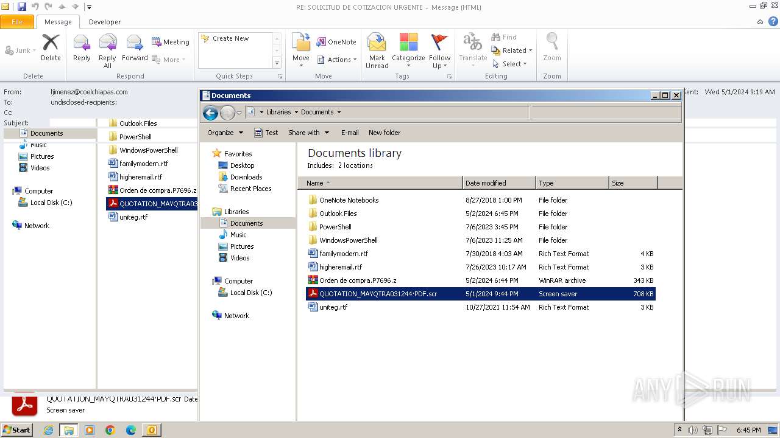Open Microsoft Edge from the taskbar
Screen dimensions: 780x438
click(x=131, y=430)
